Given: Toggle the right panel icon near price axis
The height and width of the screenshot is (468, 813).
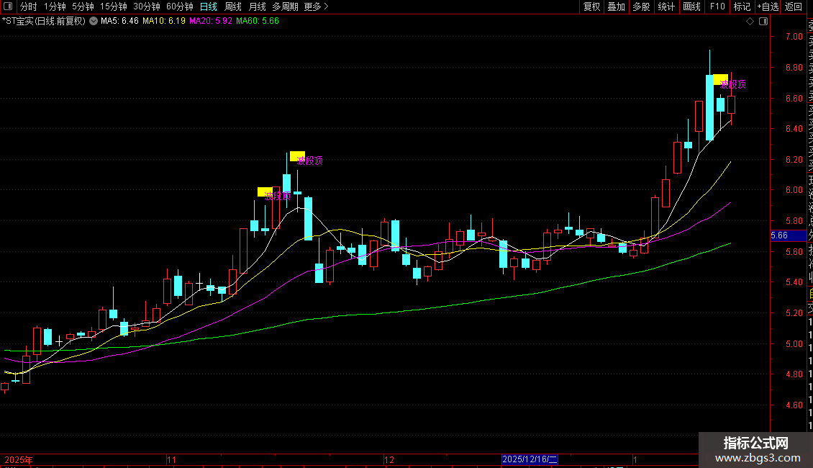Looking at the screenshot, I should click(x=763, y=22).
